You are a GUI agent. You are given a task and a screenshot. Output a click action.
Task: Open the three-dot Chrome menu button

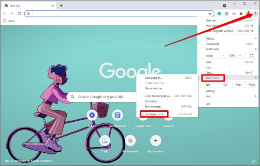255,14
